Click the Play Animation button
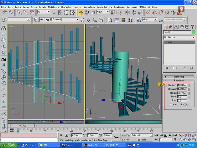Image resolution: width=197 pixels, height=148 pixels. click(x=166, y=135)
